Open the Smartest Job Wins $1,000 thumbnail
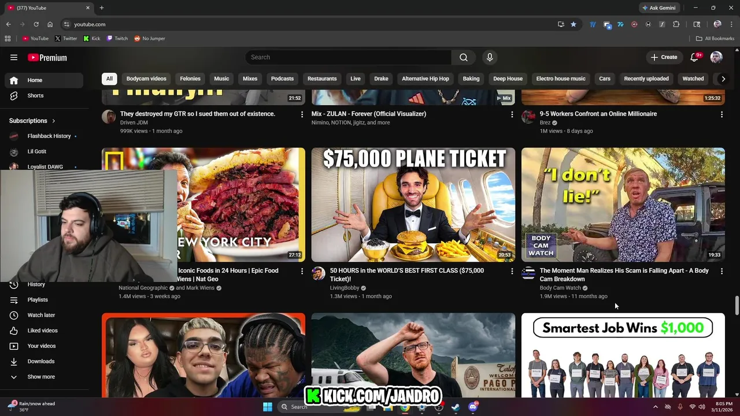The width and height of the screenshot is (740, 416). tap(623, 355)
